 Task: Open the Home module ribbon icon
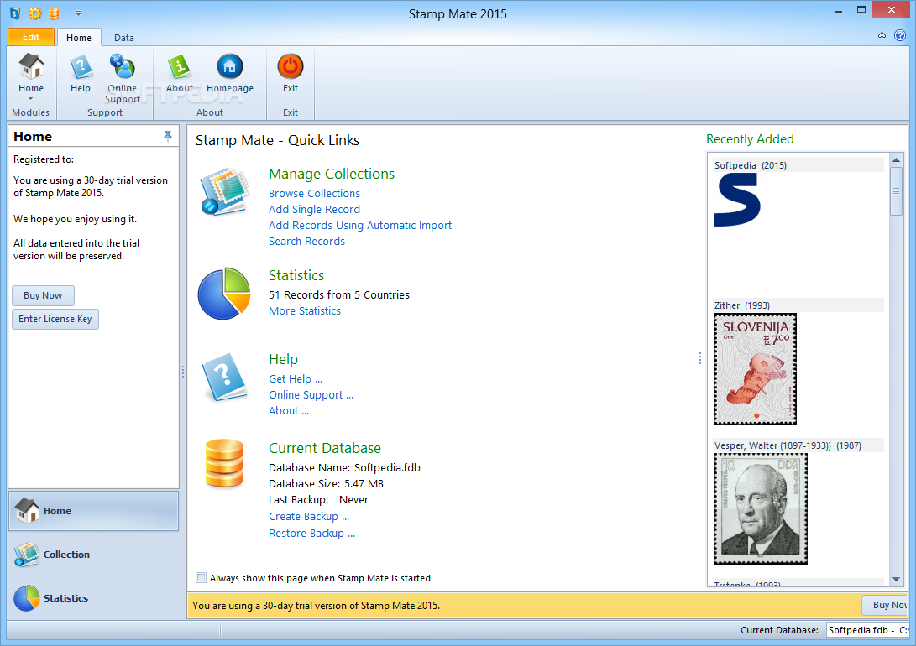(31, 72)
